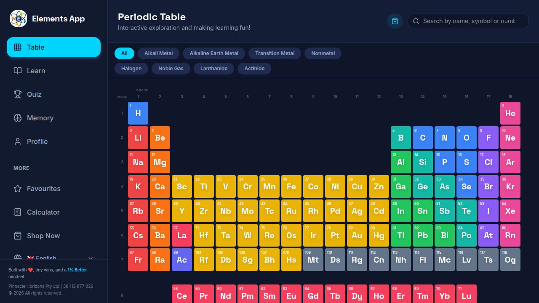Open the Carbon (C) element tile
Screen dimensions: 539x303
[x=423, y=138]
